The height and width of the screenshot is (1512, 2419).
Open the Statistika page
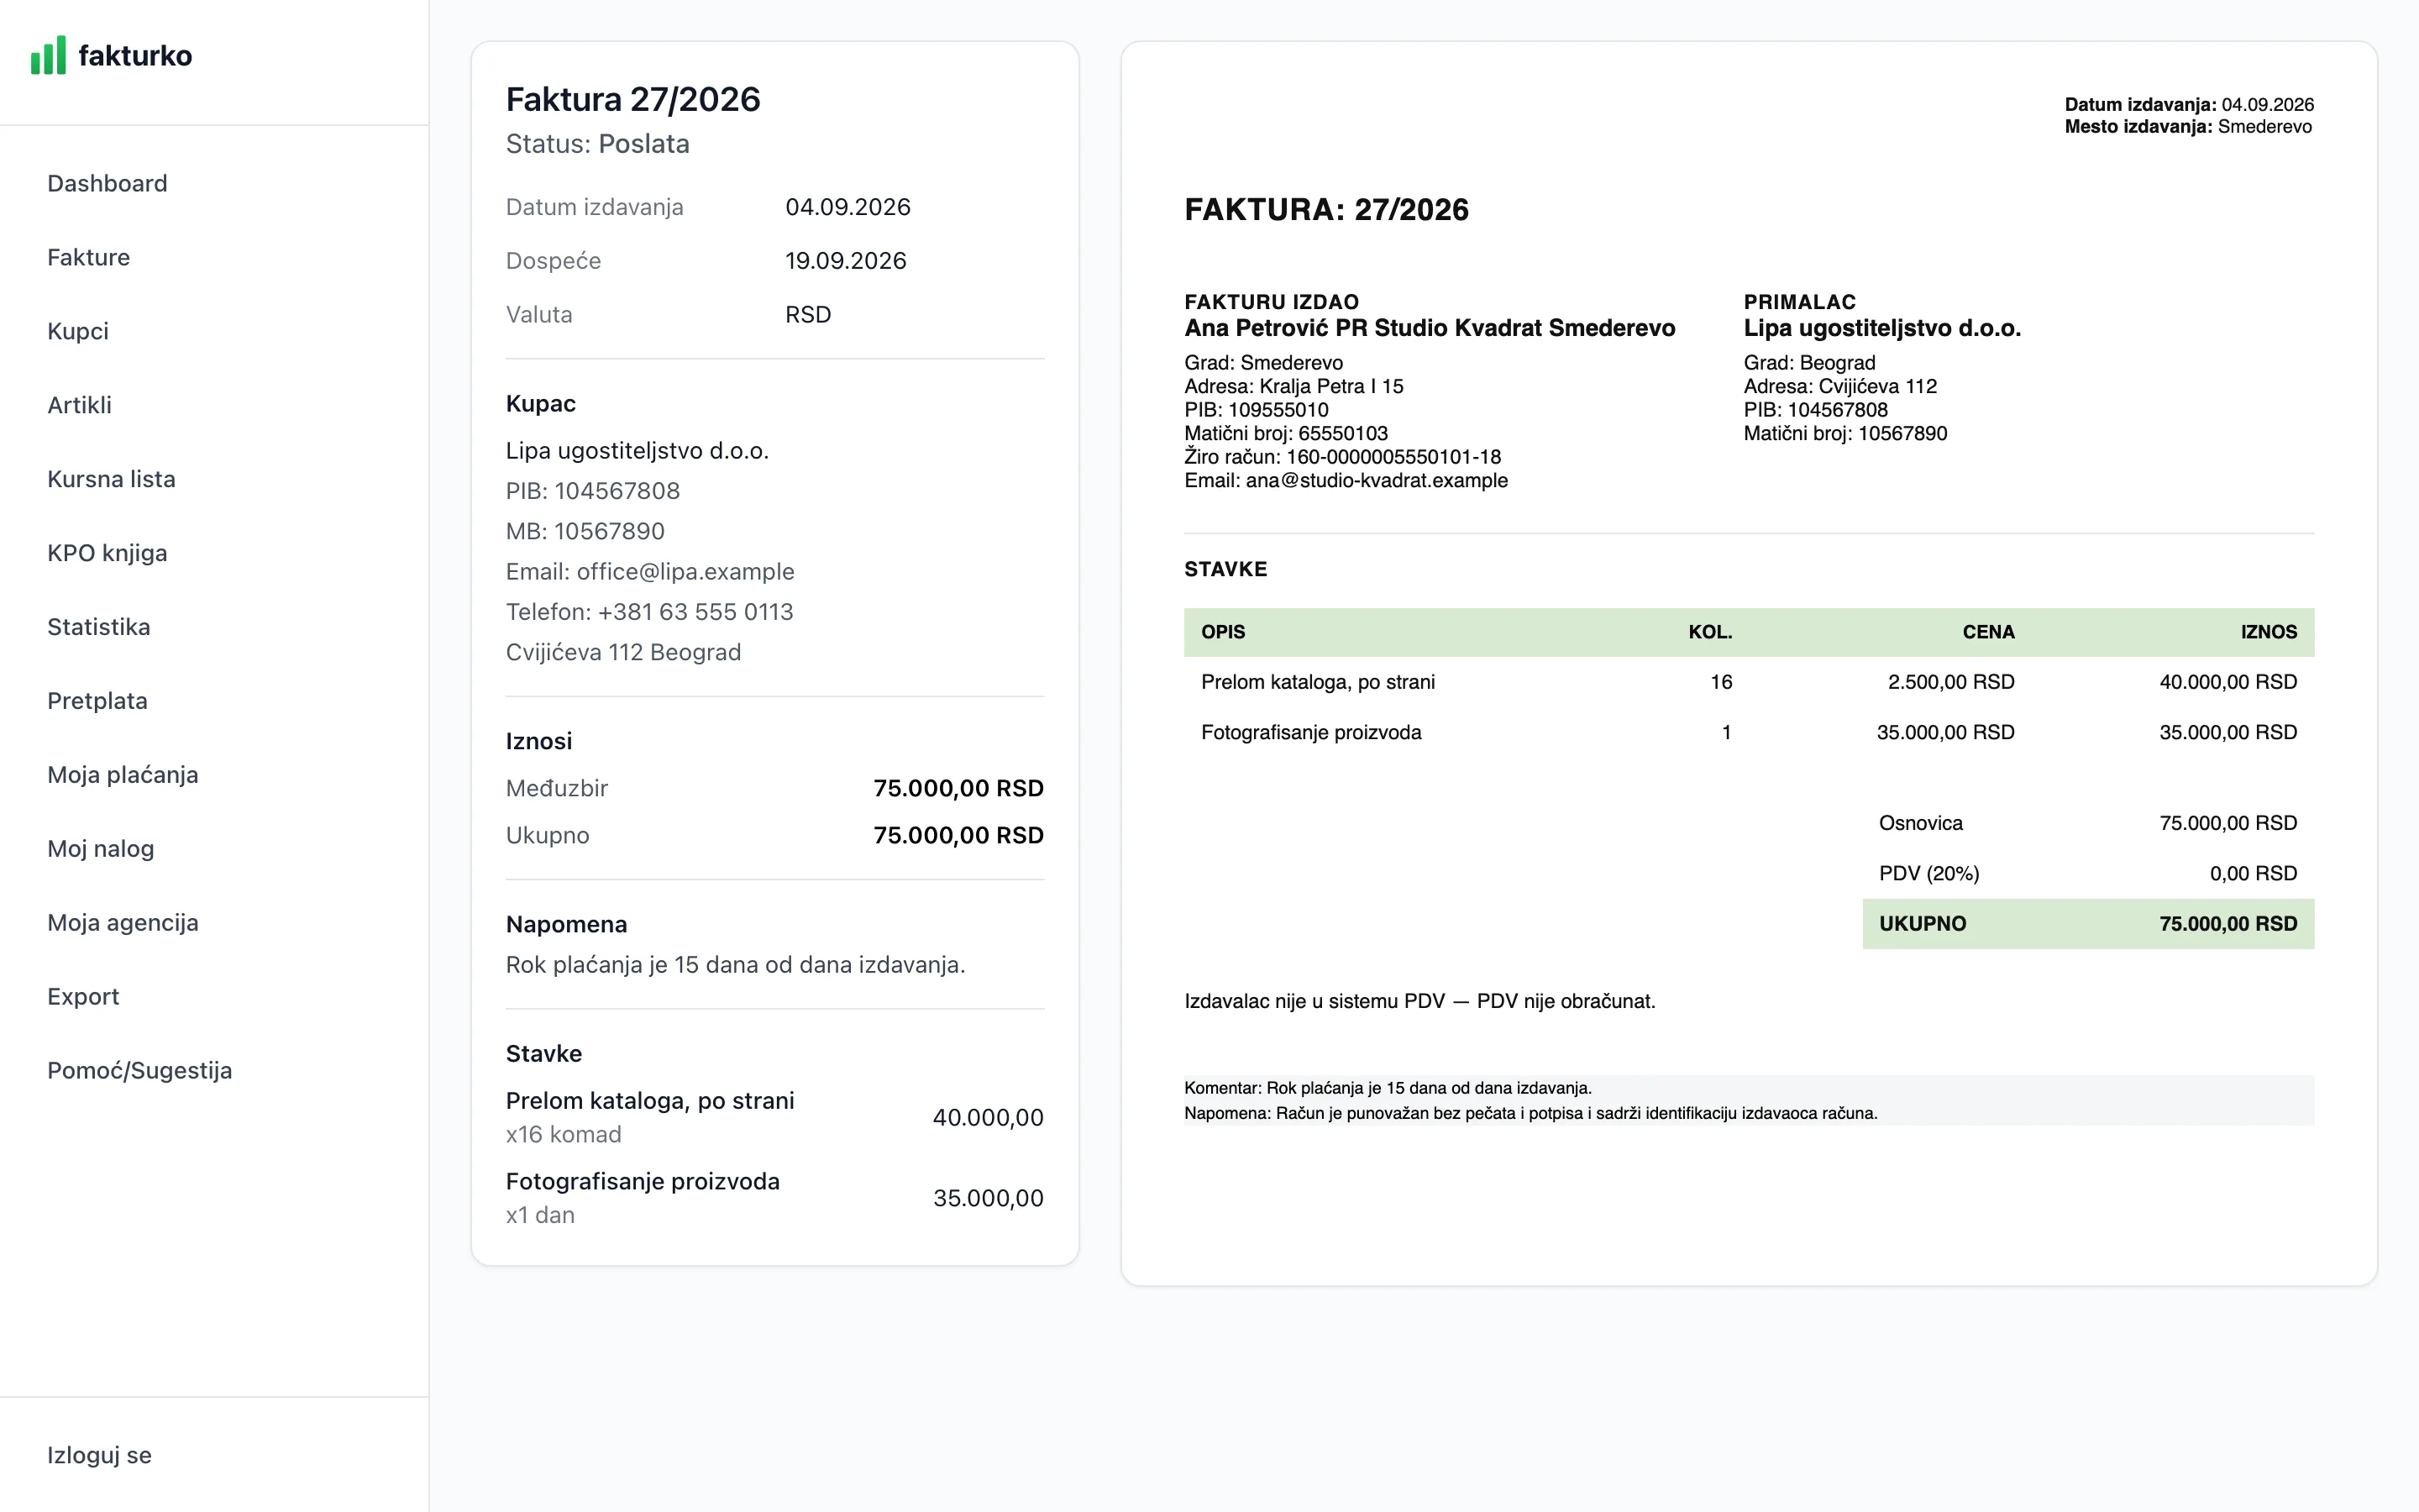click(x=98, y=628)
